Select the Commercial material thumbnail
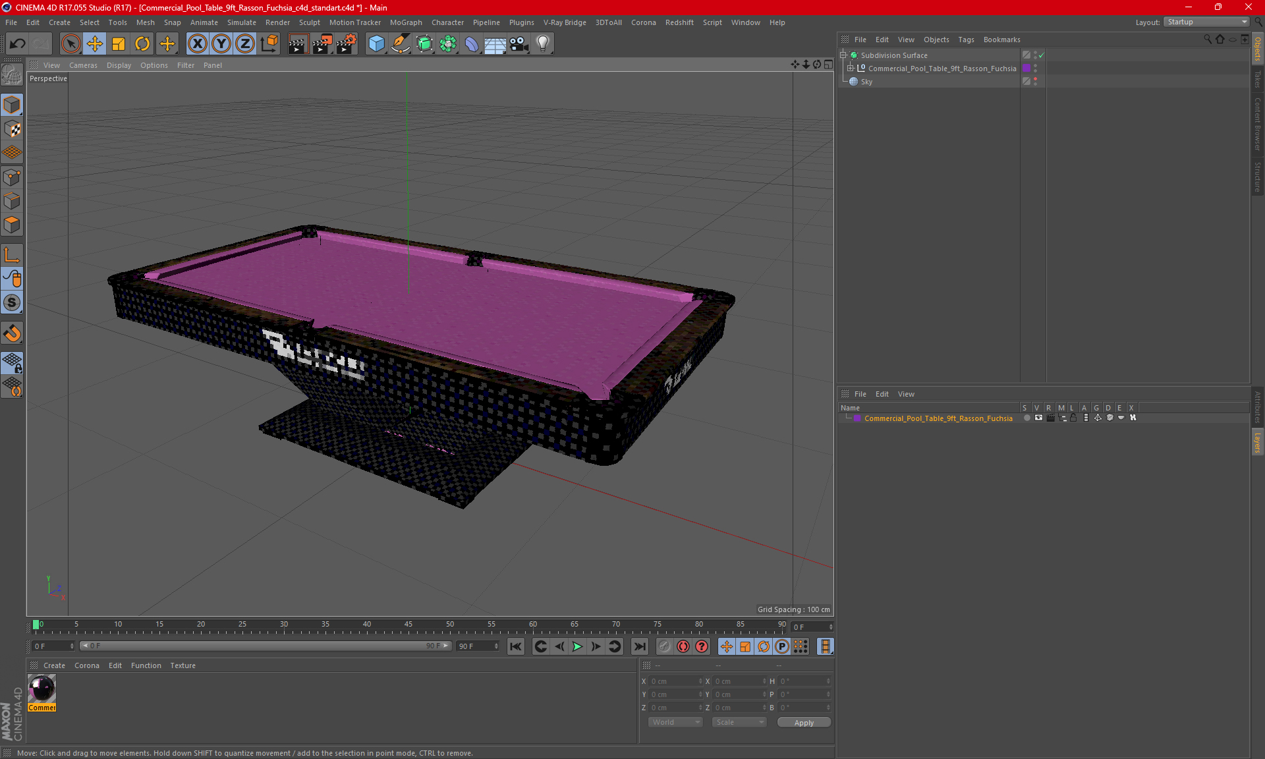The height and width of the screenshot is (759, 1265). pos(42,690)
